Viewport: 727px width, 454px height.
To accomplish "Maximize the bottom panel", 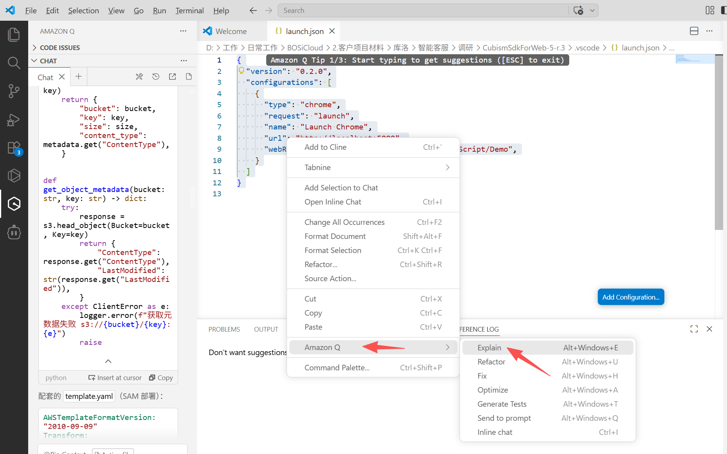I will coord(694,329).
